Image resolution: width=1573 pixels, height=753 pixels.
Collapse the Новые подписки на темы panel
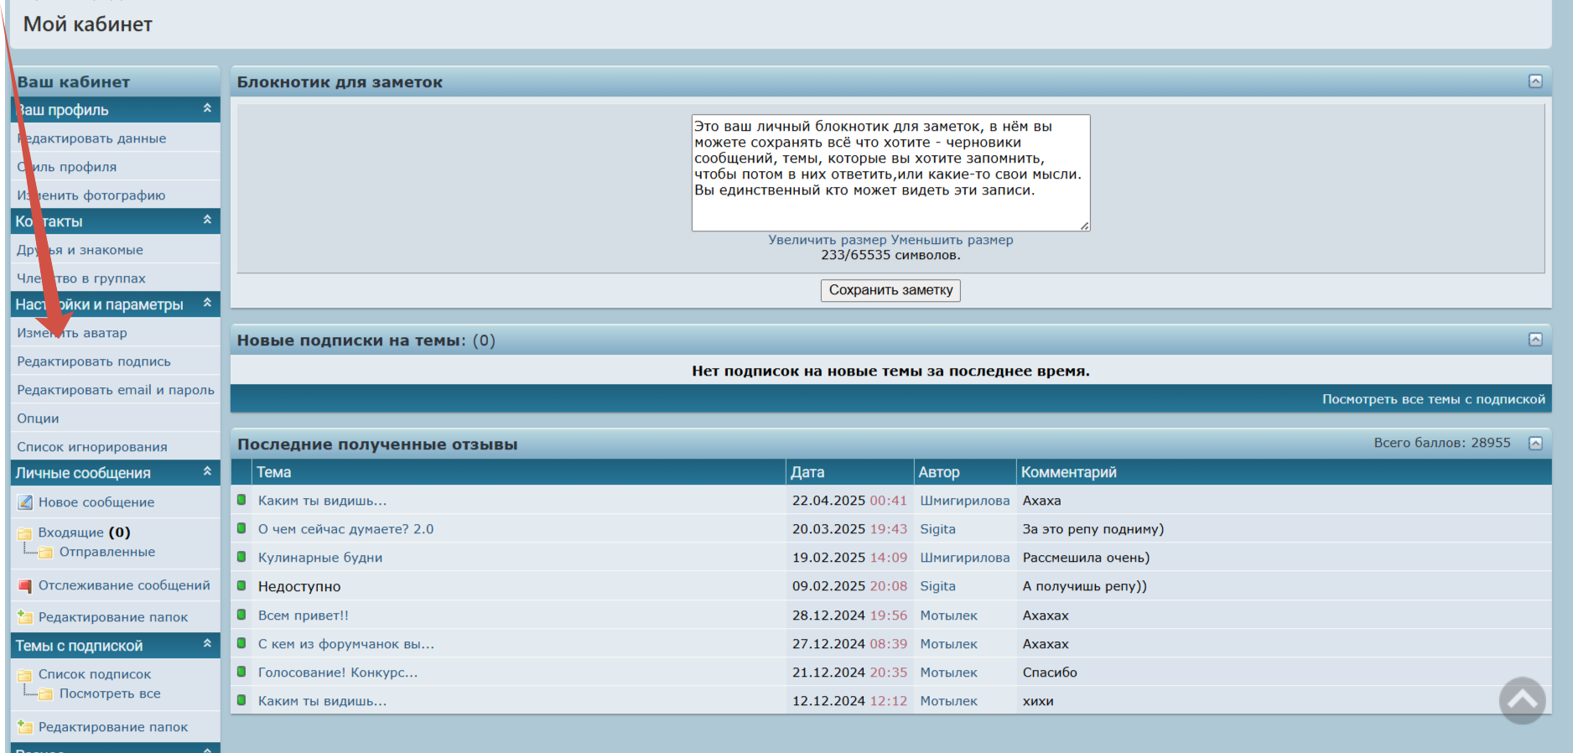(1535, 340)
